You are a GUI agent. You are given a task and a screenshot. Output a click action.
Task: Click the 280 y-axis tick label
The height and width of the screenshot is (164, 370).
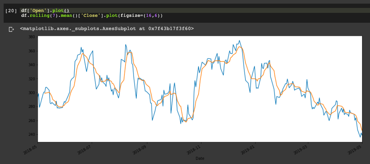click(x=32, y=107)
